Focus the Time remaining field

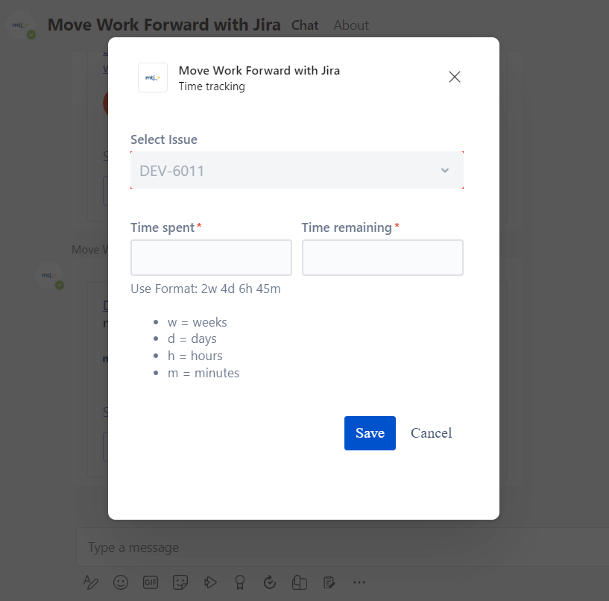382,257
